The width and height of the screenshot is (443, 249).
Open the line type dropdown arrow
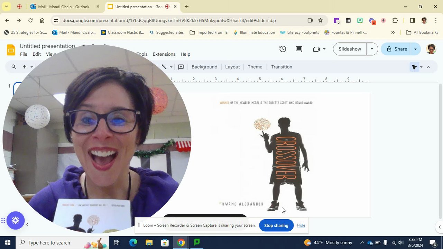point(171,67)
